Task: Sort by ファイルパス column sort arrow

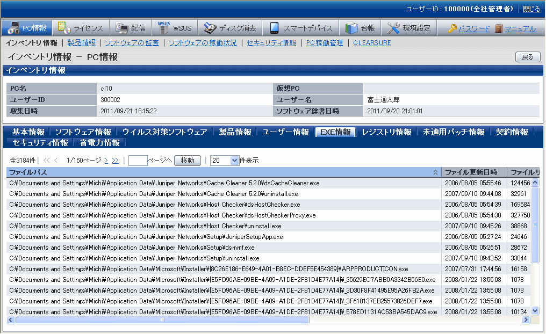Action: (435, 173)
